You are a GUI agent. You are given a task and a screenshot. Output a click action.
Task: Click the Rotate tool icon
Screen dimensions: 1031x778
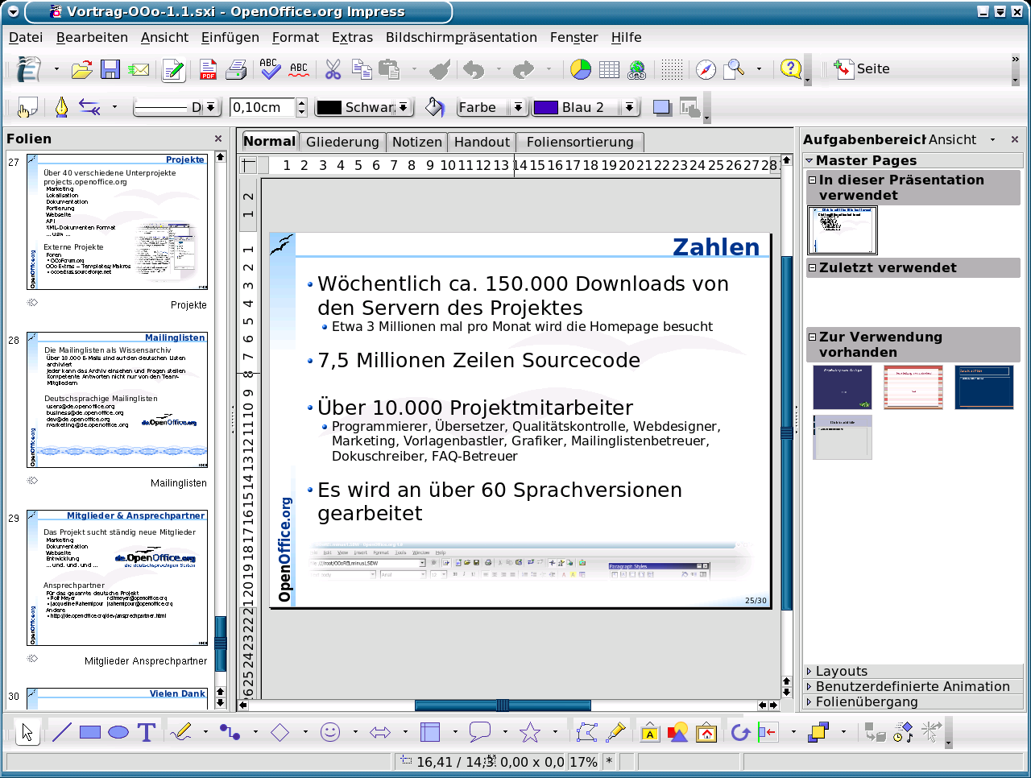(740, 732)
